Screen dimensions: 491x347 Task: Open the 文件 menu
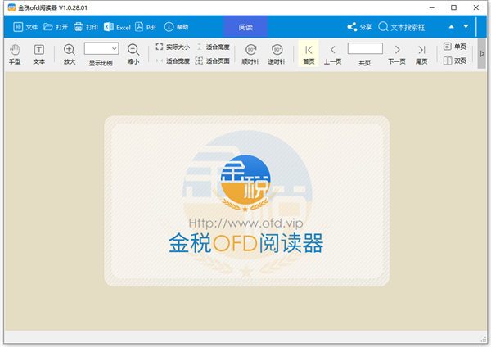coord(25,27)
